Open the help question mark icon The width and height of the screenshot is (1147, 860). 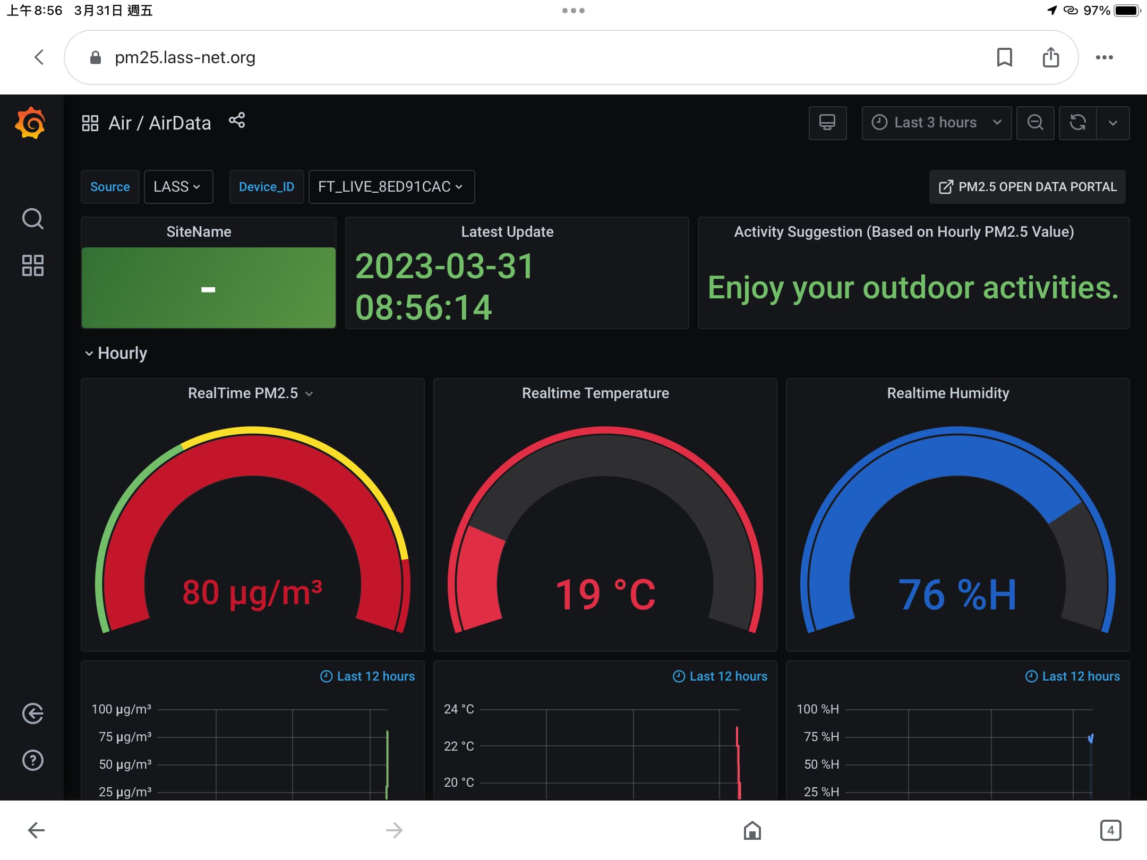click(32, 760)
